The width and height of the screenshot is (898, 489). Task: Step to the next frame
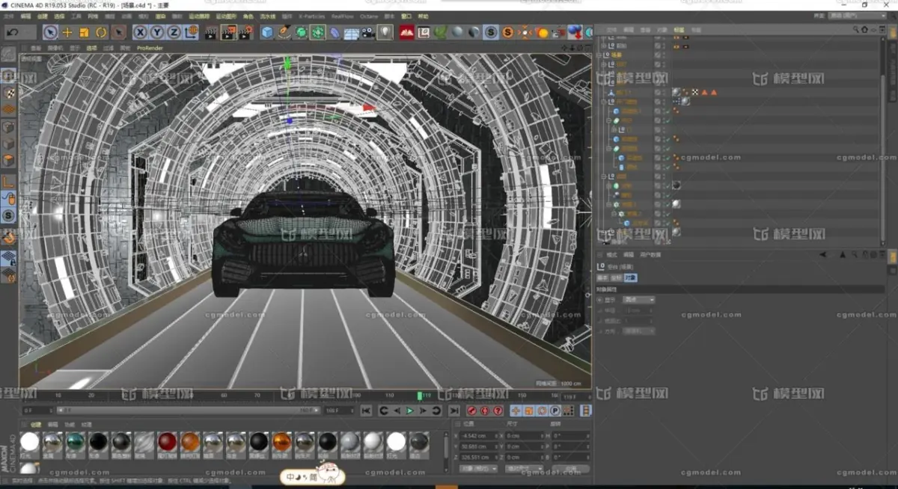423,410
